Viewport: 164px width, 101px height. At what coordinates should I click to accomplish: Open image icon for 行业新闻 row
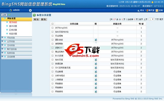coord(96,72)
